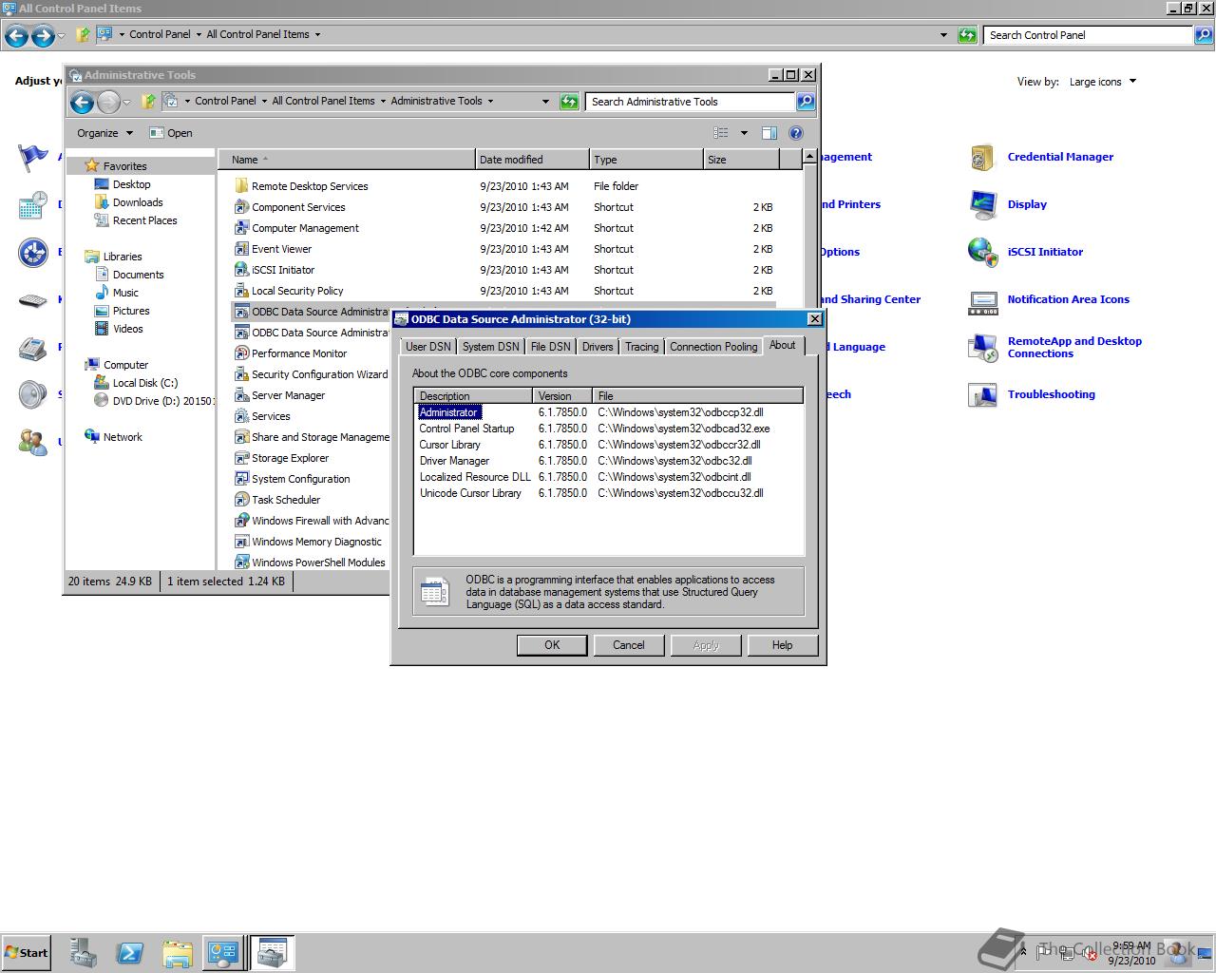Open PowerShell from taskbar

click(x=130, y=952)
